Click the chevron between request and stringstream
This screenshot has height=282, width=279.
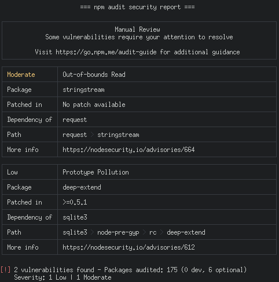pos(92,135)
